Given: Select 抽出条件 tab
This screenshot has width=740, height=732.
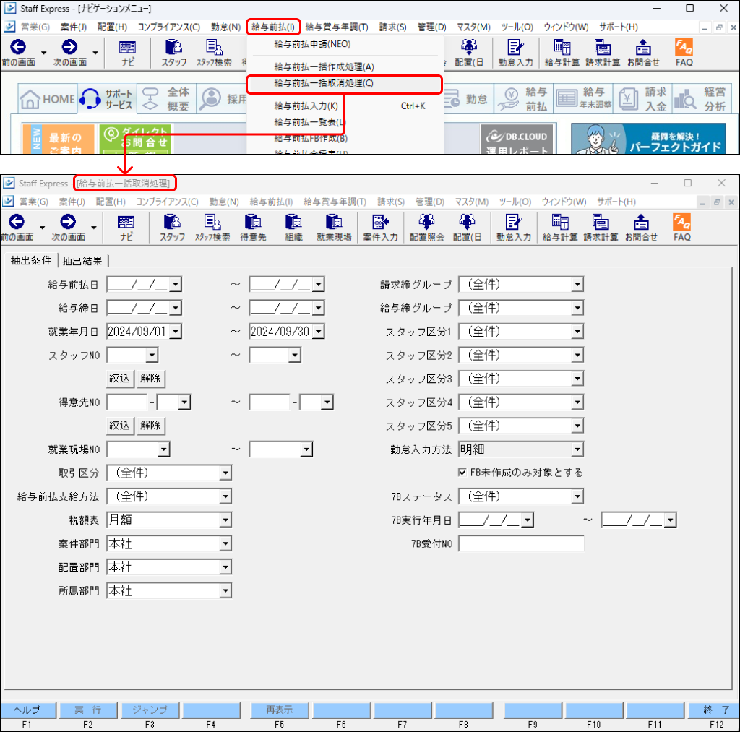Looking at the screenshot, I should pos(31,261).
